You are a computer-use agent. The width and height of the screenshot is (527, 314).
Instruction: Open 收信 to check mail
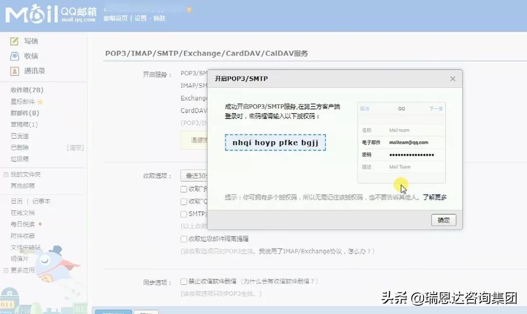[x=31, y=56]
